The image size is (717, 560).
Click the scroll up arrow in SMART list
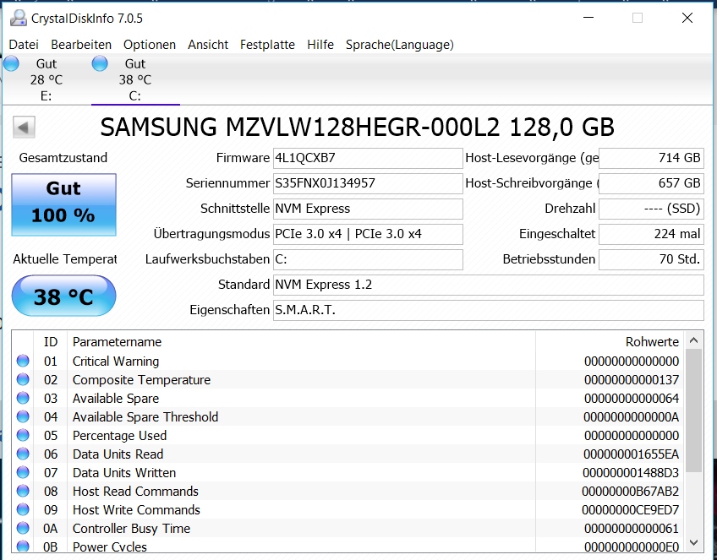click(693, 340)
